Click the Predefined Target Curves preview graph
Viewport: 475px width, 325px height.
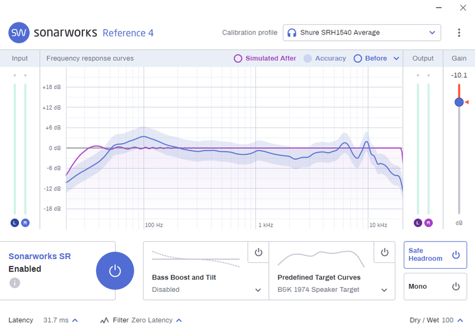[x=321, y=259]
